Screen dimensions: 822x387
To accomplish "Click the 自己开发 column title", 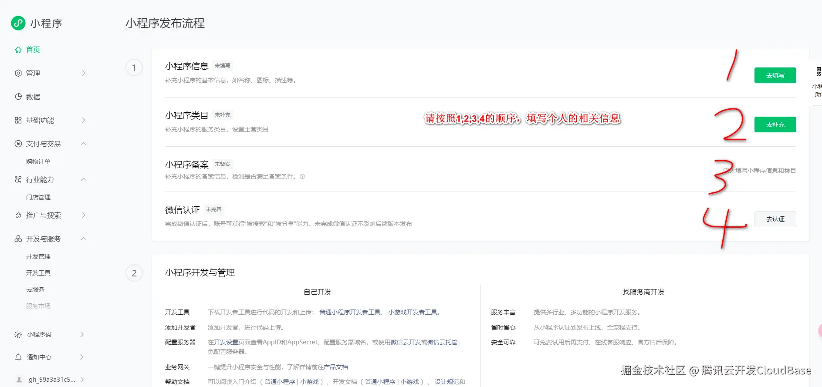I will tap(318, 292).
